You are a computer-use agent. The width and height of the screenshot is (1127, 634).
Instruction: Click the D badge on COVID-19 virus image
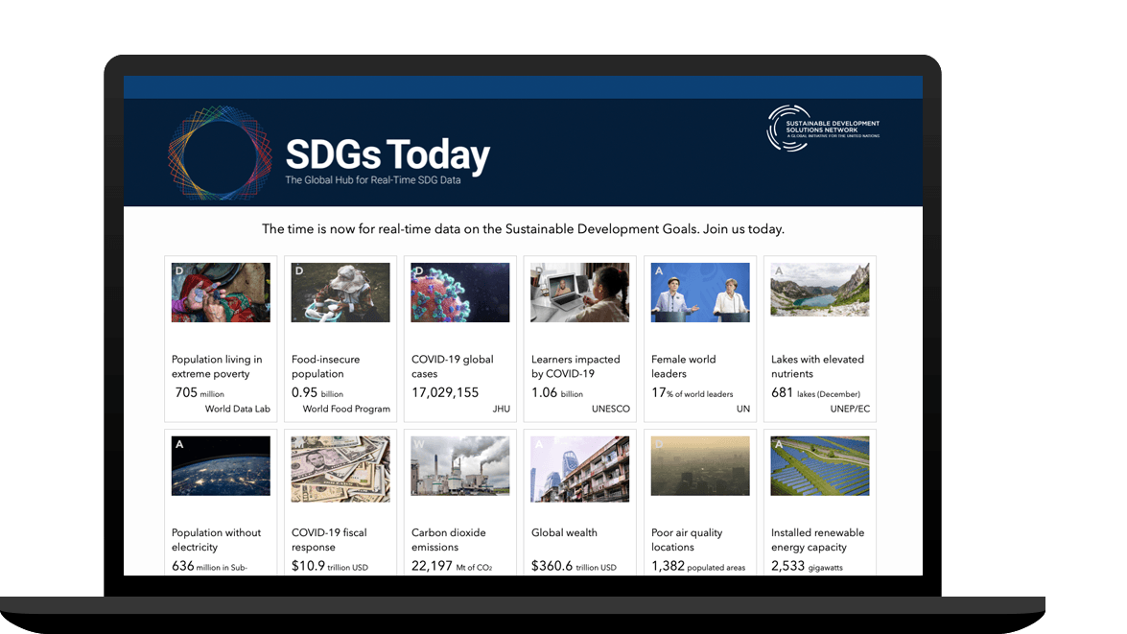(x=418, y=271)
